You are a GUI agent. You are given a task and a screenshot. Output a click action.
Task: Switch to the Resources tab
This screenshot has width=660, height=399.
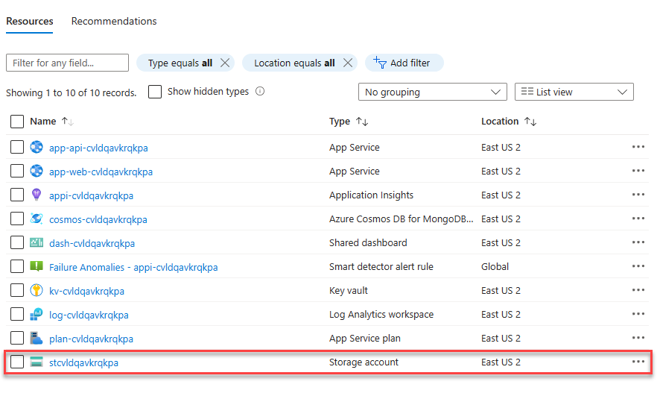pos(30,21)
